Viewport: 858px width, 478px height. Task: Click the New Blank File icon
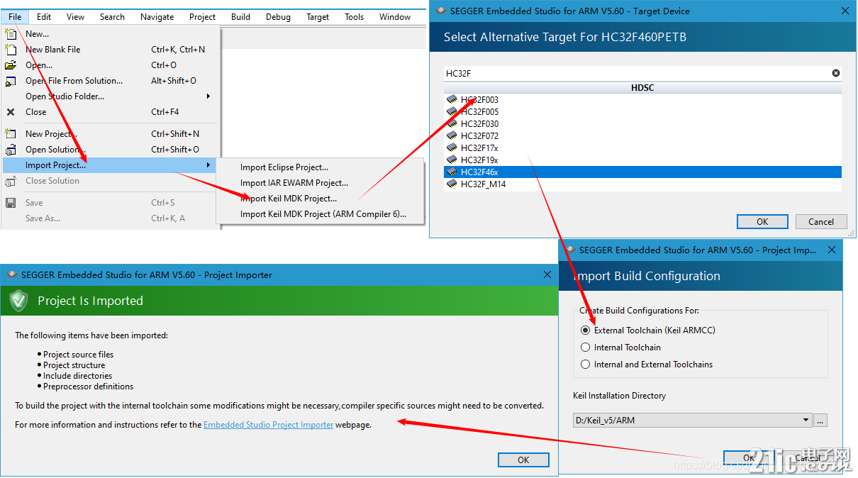[x=11, y=49]
